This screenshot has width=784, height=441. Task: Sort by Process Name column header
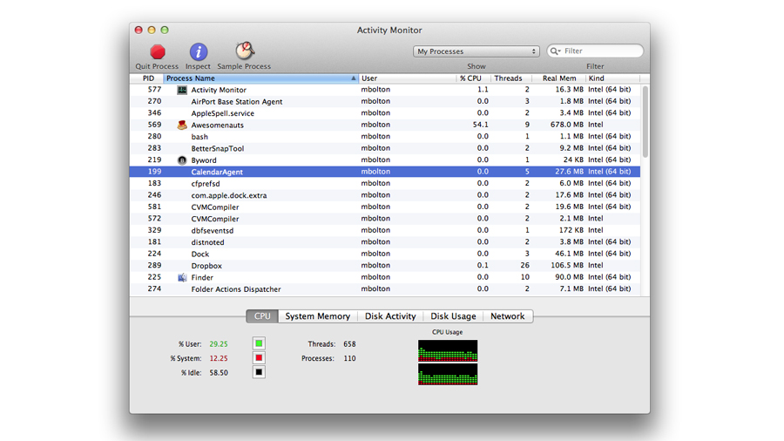(260, 78)
